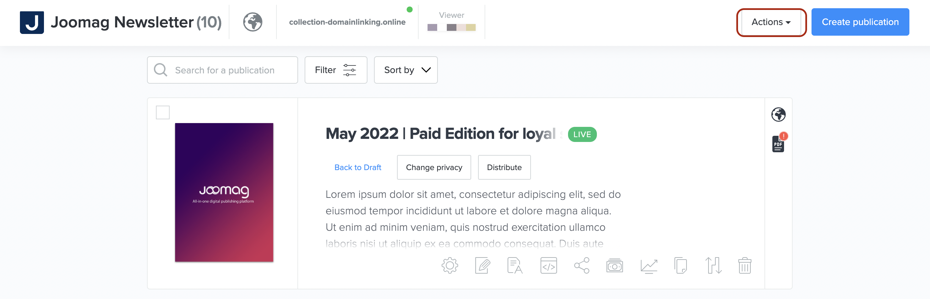Open the monetization cash icon
The image size is (930, 299).
614,266
